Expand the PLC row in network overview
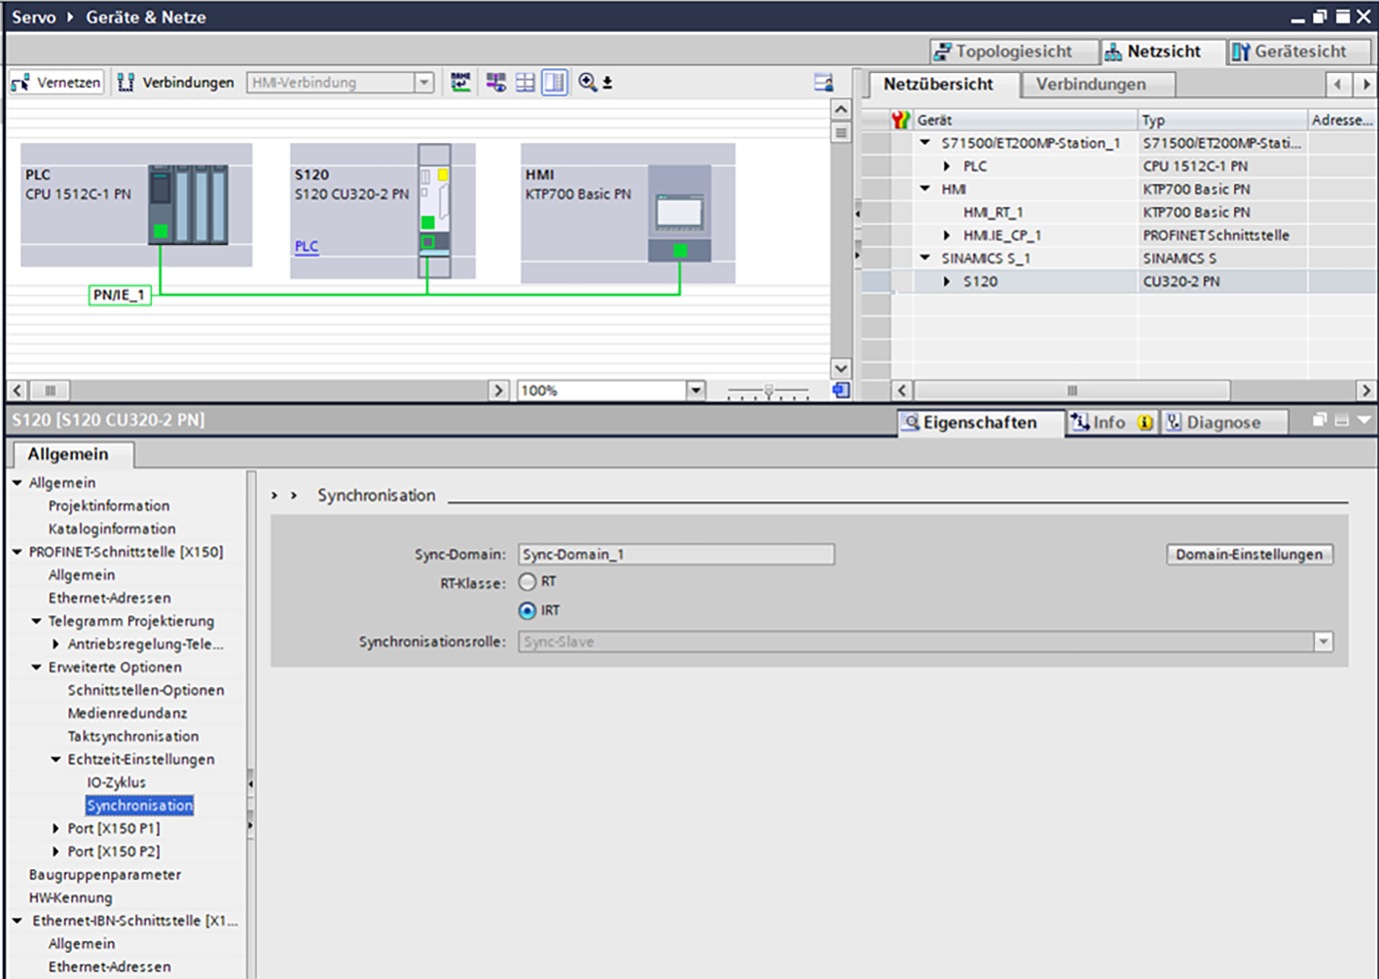 (x=947, y=166)
